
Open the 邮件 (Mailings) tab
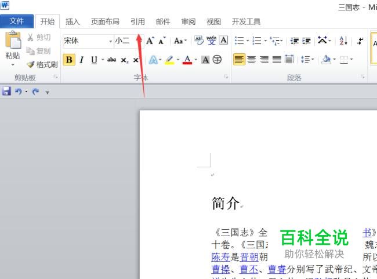click(x=163, y=21)
